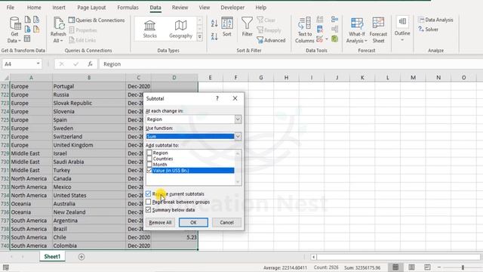Check Month in Add subtotal list

coord(149,165)
